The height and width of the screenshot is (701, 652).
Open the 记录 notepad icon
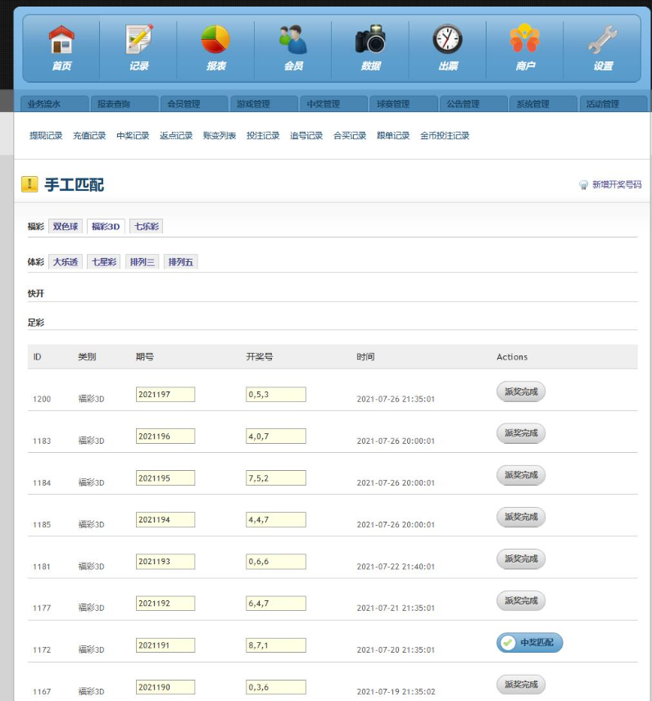click(x=138, y=47)
